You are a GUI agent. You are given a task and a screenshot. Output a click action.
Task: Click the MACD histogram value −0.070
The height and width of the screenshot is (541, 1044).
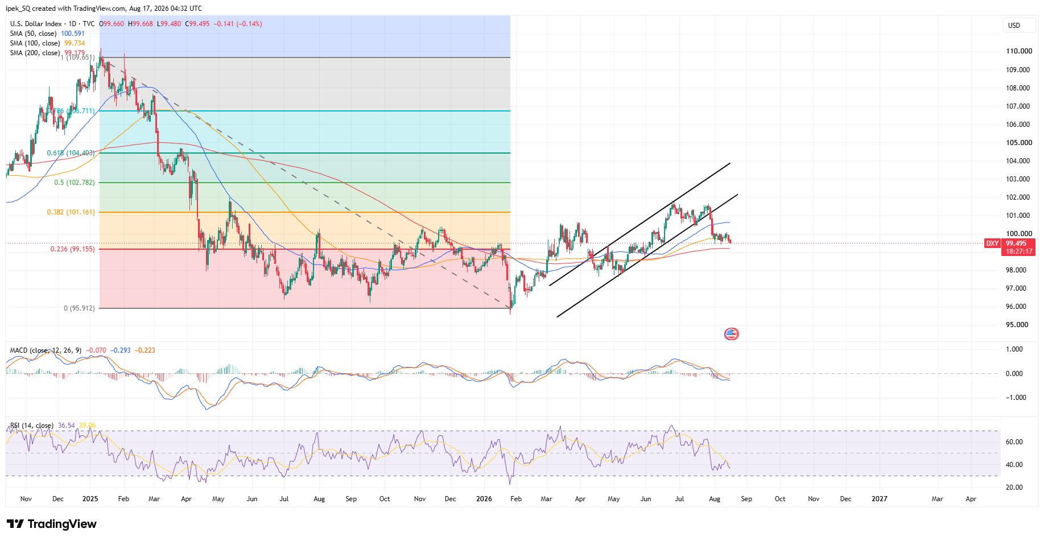pyautogui.click(x=96, y=350)
